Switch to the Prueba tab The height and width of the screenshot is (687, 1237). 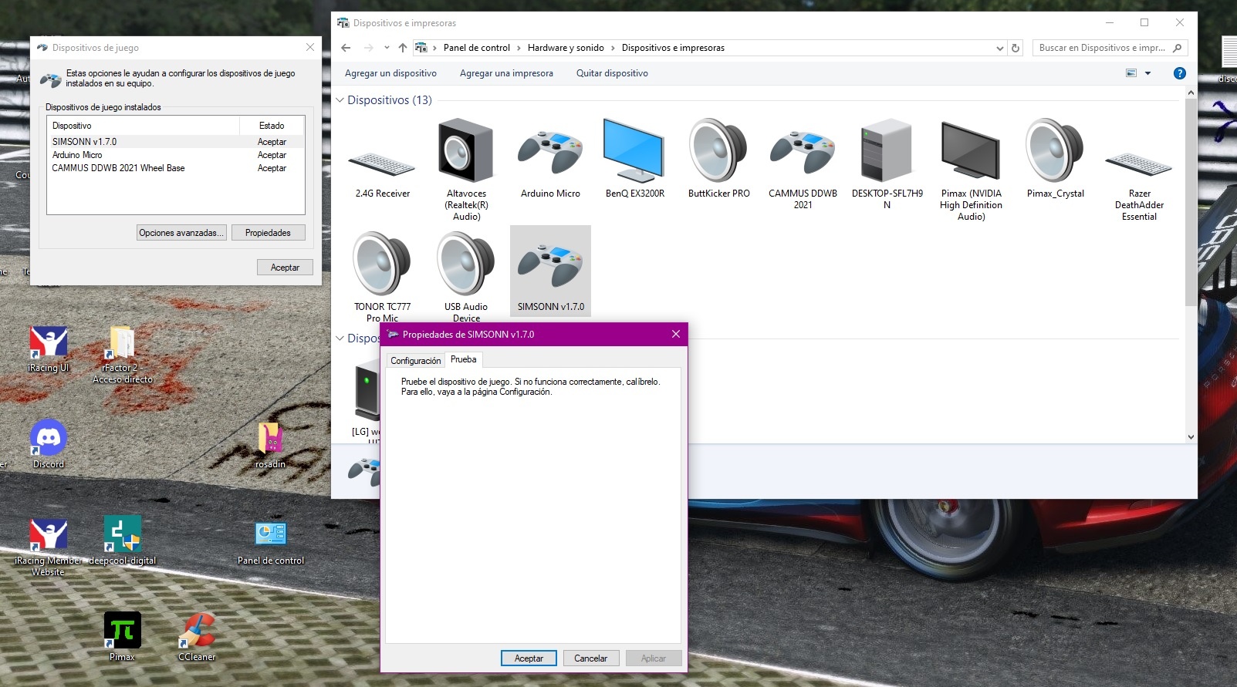pyautogui.click(x=464, y=359)
